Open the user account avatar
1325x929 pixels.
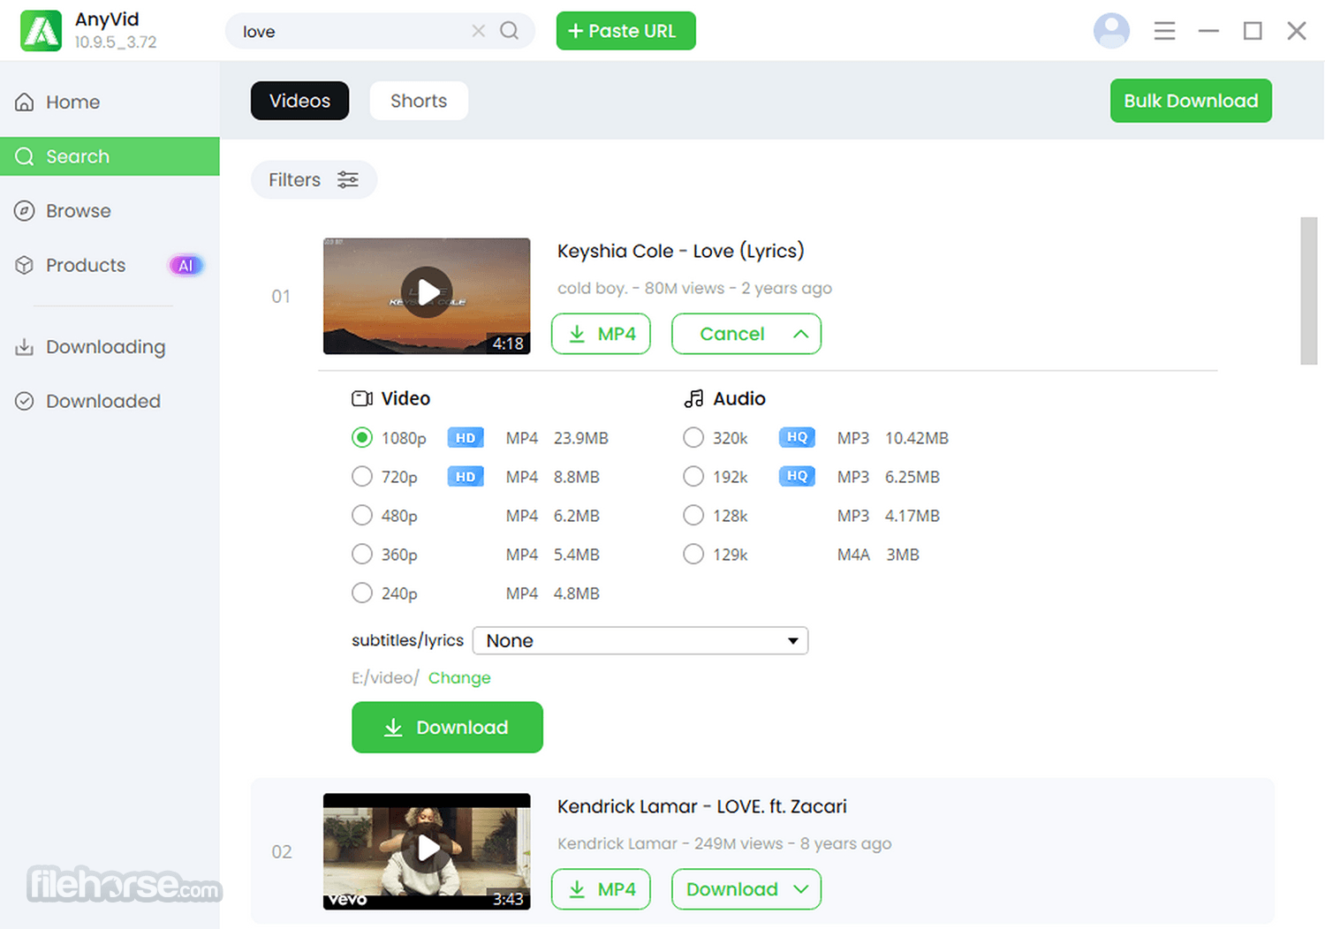click(1111, 31)
